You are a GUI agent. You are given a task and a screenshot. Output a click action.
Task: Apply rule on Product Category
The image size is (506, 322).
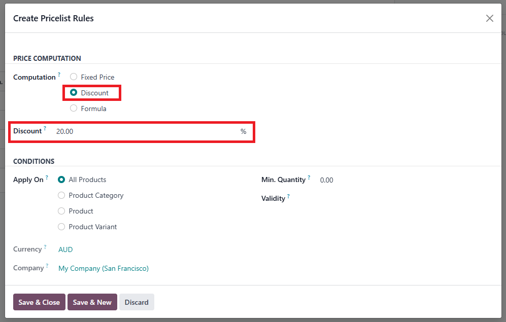tap(62, 195)
